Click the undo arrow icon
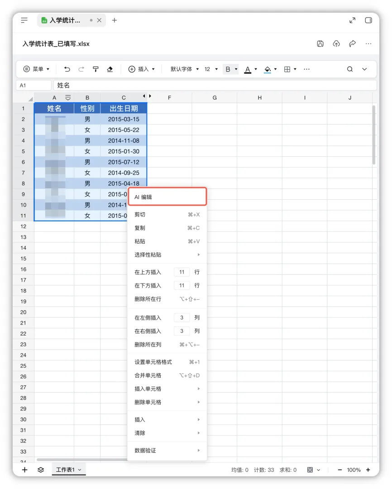The height and width of the screenshot is (489, 392). tap(67, 69)
